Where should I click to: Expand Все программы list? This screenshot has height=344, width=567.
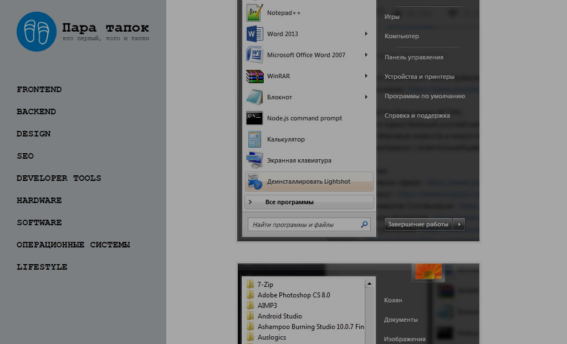[309, 202]
